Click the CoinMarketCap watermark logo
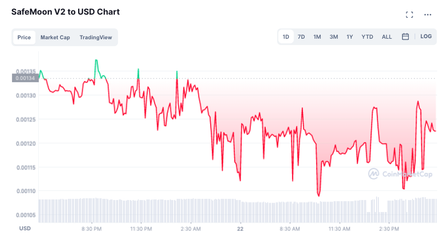The height and width of the screenshot is (234, 445). (400, 174)
